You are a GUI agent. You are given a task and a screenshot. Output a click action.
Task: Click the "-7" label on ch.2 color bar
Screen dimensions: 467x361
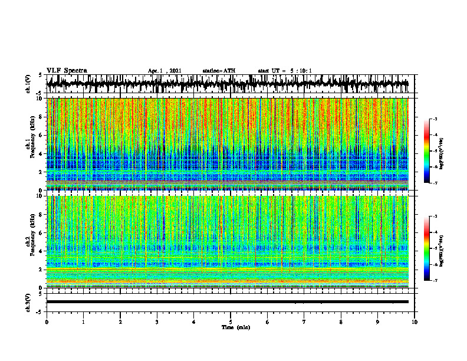(435, 281)
